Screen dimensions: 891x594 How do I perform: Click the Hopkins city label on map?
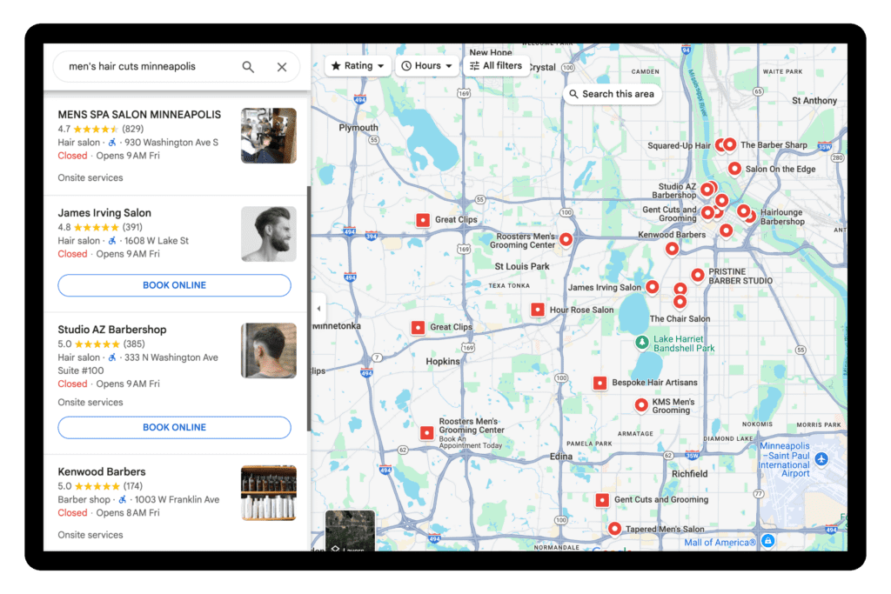tap(443, 362)
